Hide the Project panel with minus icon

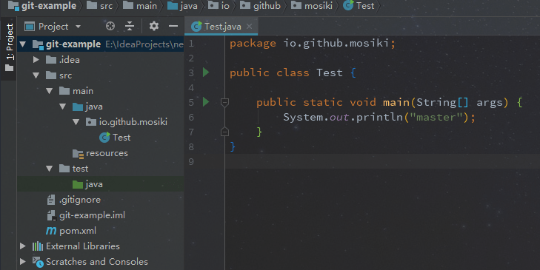click(173, 26)
